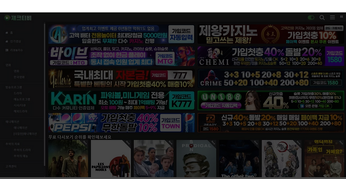Open the 해외드라마 sidebar link

click(x=20, y=111)
